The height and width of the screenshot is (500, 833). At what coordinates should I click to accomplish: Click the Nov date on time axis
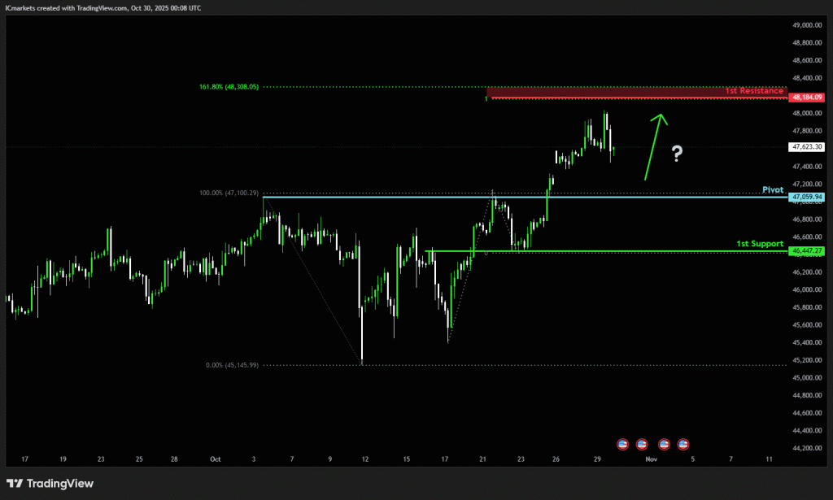[650, 459]
